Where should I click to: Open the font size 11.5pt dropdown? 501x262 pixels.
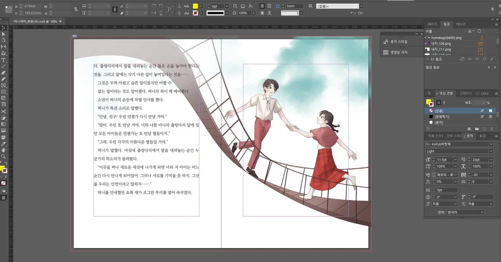coord(455,159)
